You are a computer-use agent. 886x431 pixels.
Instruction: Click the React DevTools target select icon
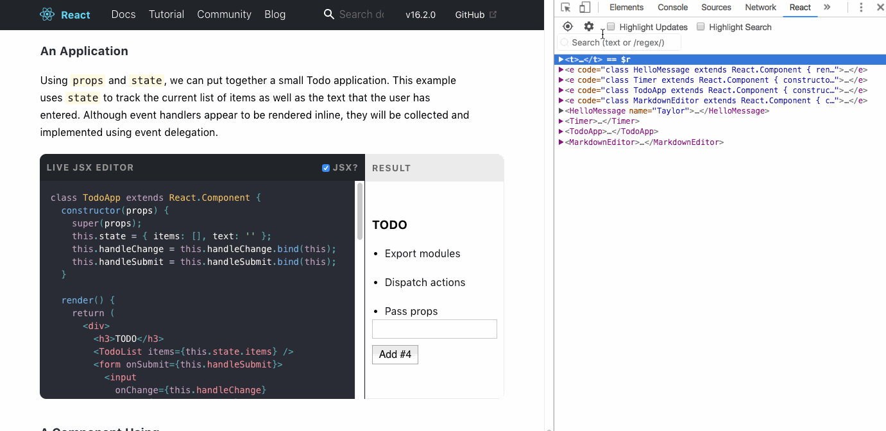tap(568, 26)
